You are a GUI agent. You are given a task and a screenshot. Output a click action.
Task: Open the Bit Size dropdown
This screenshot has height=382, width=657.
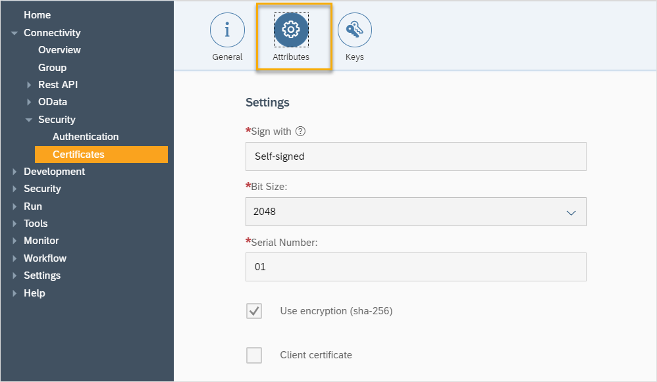pyautogui.click(x=571, y=212)
